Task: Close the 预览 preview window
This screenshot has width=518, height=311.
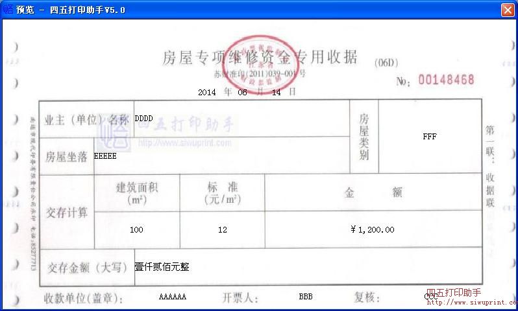Action: [x=508, y=10]
